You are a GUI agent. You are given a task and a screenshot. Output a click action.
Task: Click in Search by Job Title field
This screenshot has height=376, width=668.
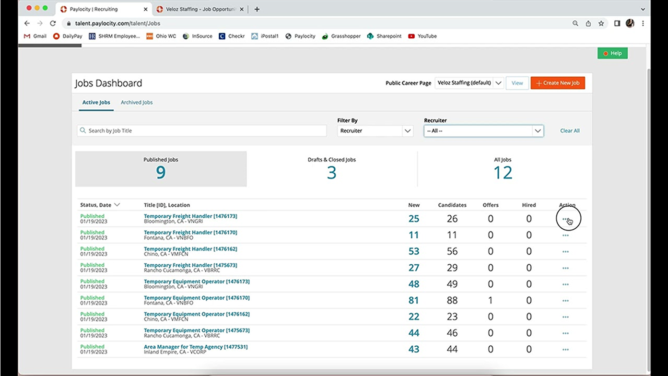pos(202,130)
